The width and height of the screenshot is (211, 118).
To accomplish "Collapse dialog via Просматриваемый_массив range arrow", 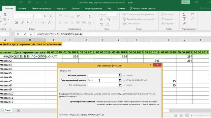I will click(120, 80).
